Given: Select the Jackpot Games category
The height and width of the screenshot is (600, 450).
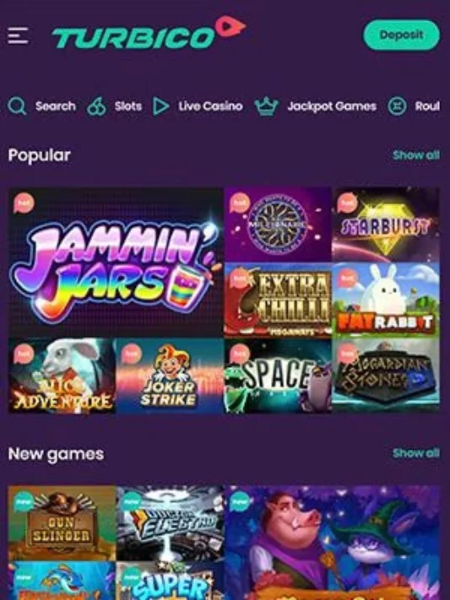Looking at the screenshot, I should [332, 106].
